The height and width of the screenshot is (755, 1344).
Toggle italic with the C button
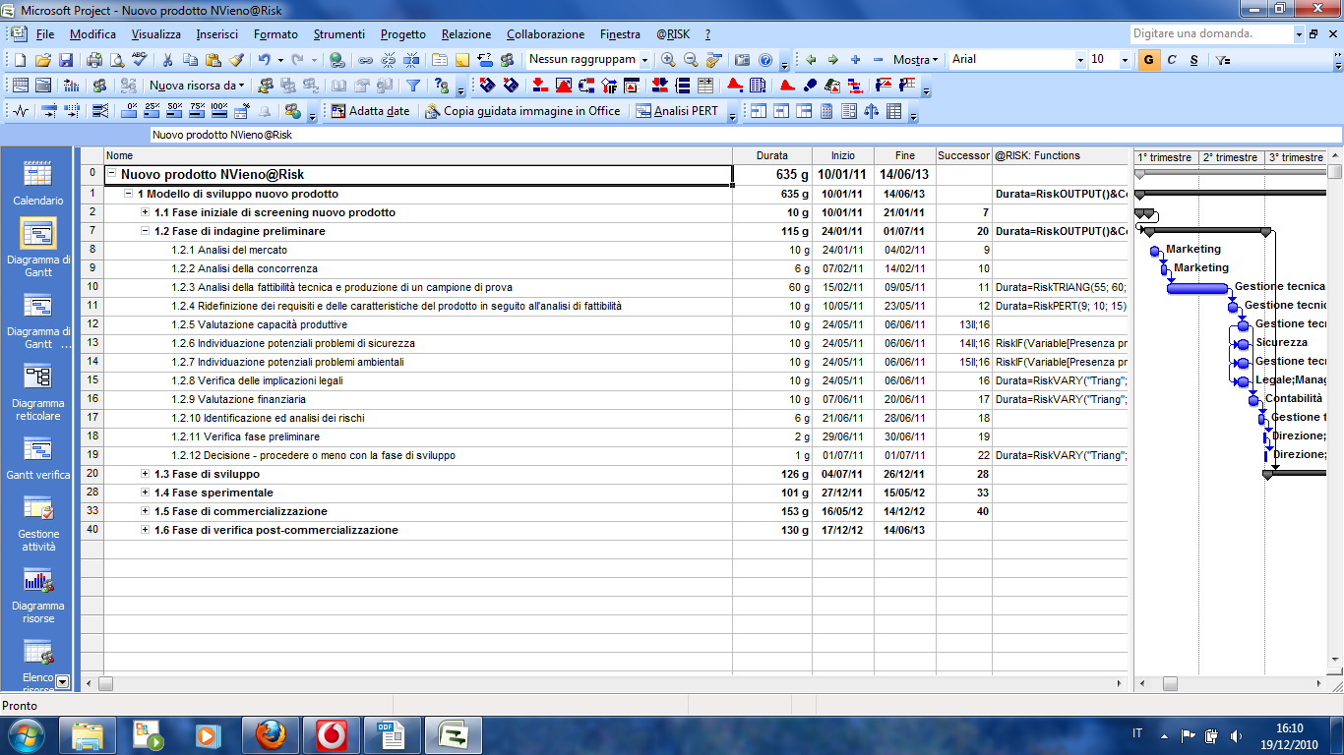pos(1172,60)
